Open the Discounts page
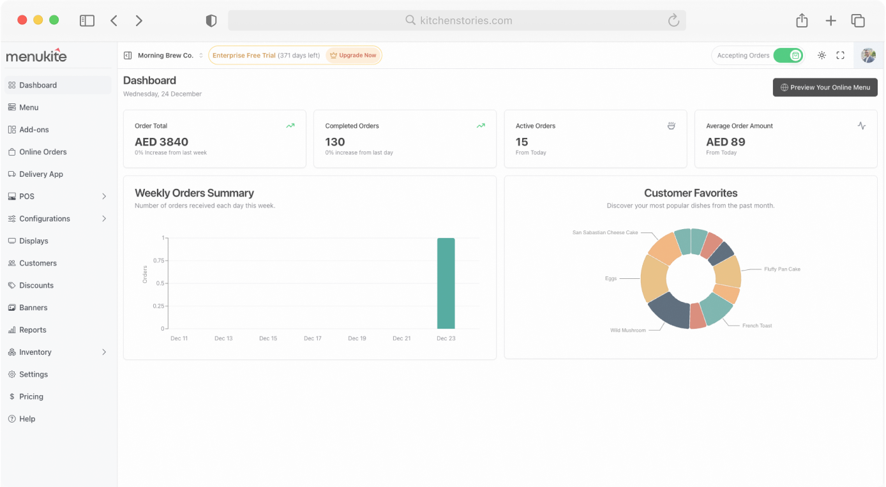Image resolution: width=886 pixels, height=487 pixels. point(36,285)
